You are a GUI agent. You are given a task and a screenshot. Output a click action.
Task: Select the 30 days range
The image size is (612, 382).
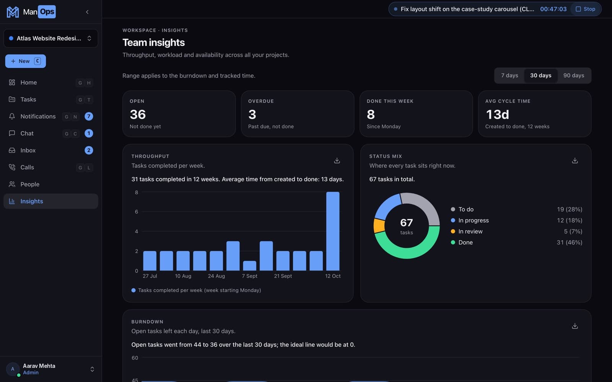[x=540, y=76]
